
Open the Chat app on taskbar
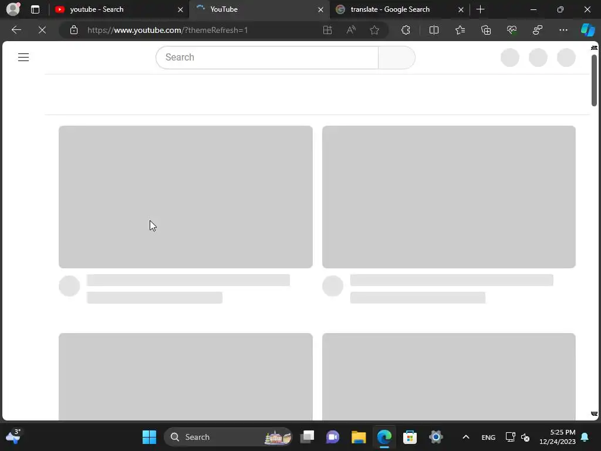tap(333, 437)
